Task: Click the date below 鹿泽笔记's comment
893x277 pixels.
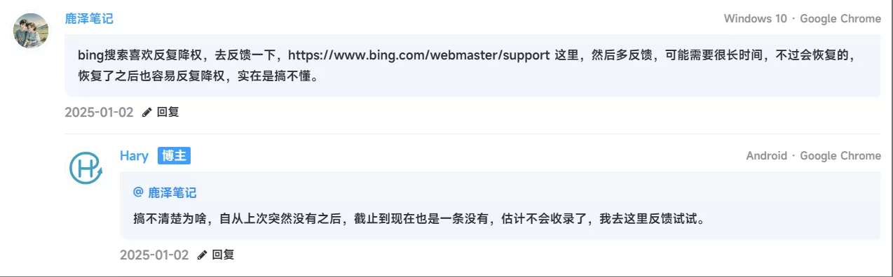Action: [99, 112]
